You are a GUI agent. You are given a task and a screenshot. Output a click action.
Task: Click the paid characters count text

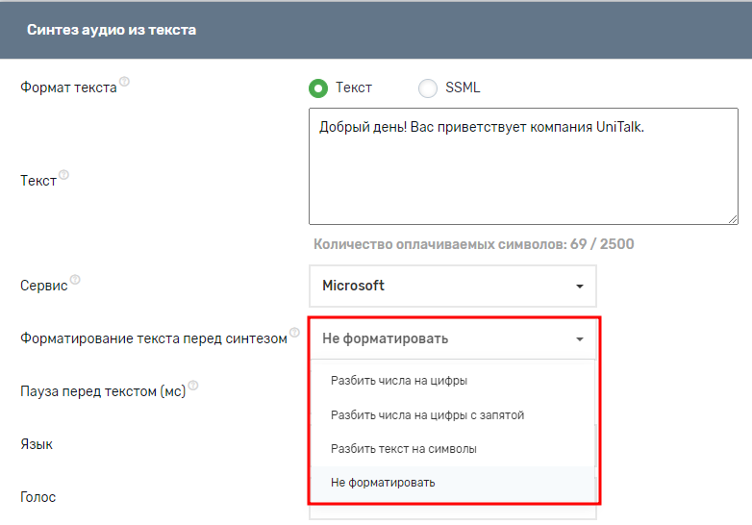point(473,244)
